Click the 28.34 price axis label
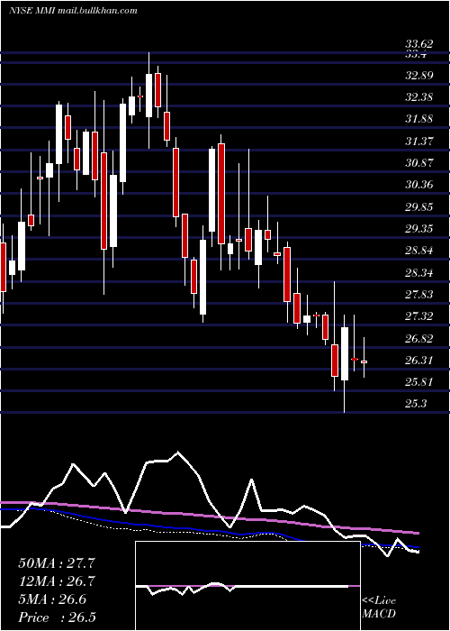 coord(420,272)
